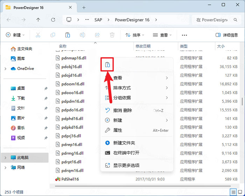This screenshot has width=245, height=196.
Task: Choose Open in Terminal (在终端中打开)
Action: [x=137, y=153]
